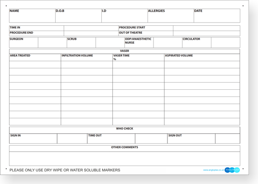The width and height of the screenshot is (258, 184).
Task: Click the NAME field box
Action: [x=32, y=16]
